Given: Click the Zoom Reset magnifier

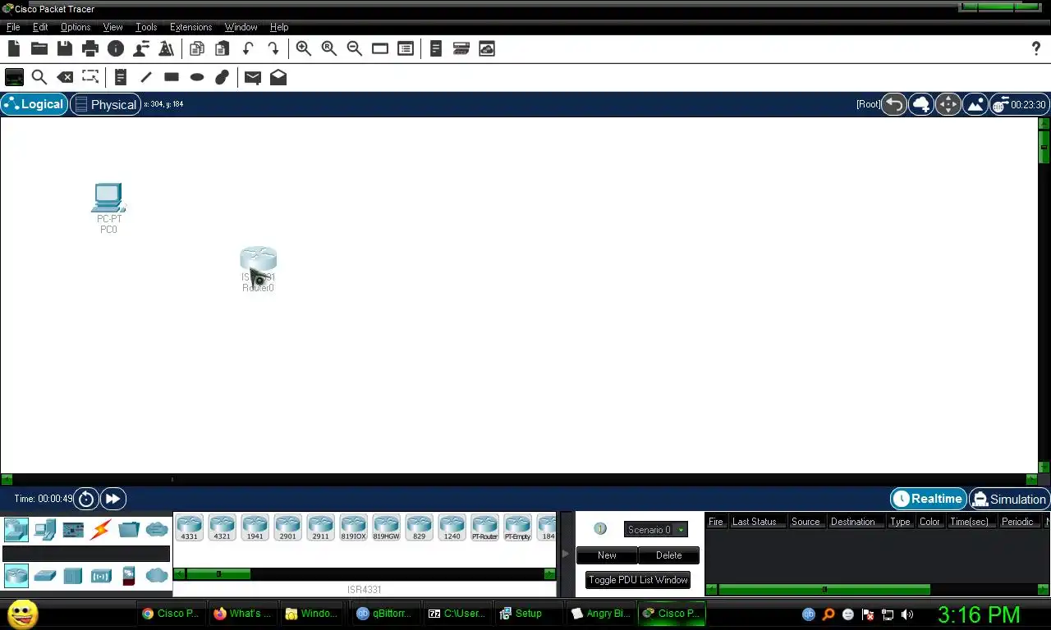Looking at the screenshot, I should point(329,48).
